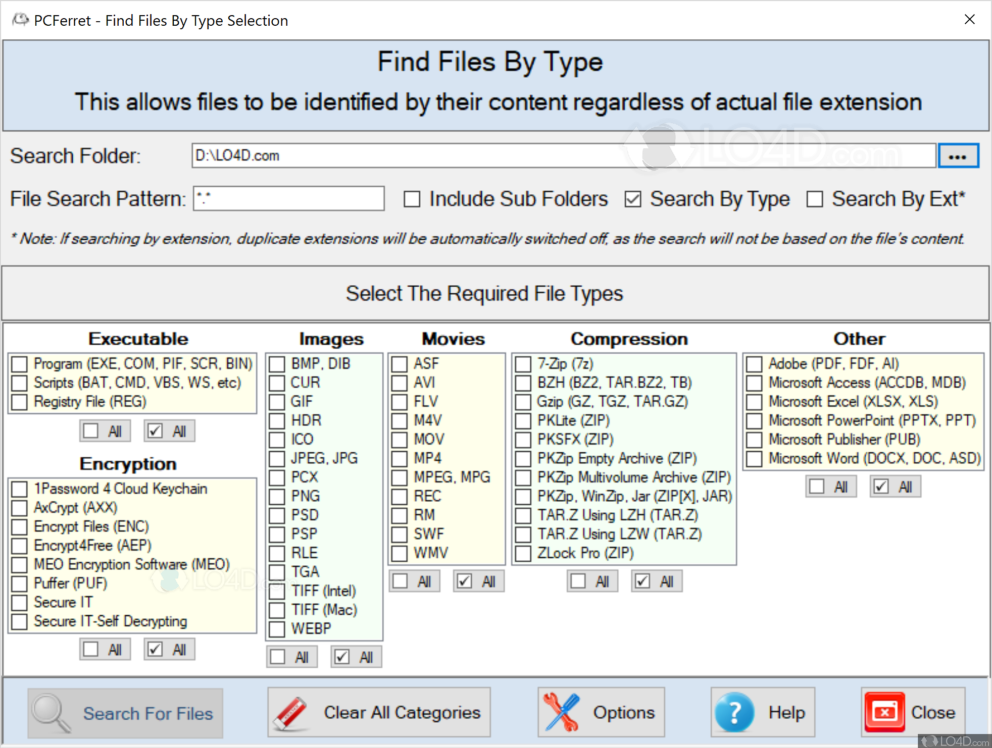Check Gzip (GZ, TGZ, TAR.GZ)
Image resolution: width=992 pixels, height=748 pixels.
[523, 402]
